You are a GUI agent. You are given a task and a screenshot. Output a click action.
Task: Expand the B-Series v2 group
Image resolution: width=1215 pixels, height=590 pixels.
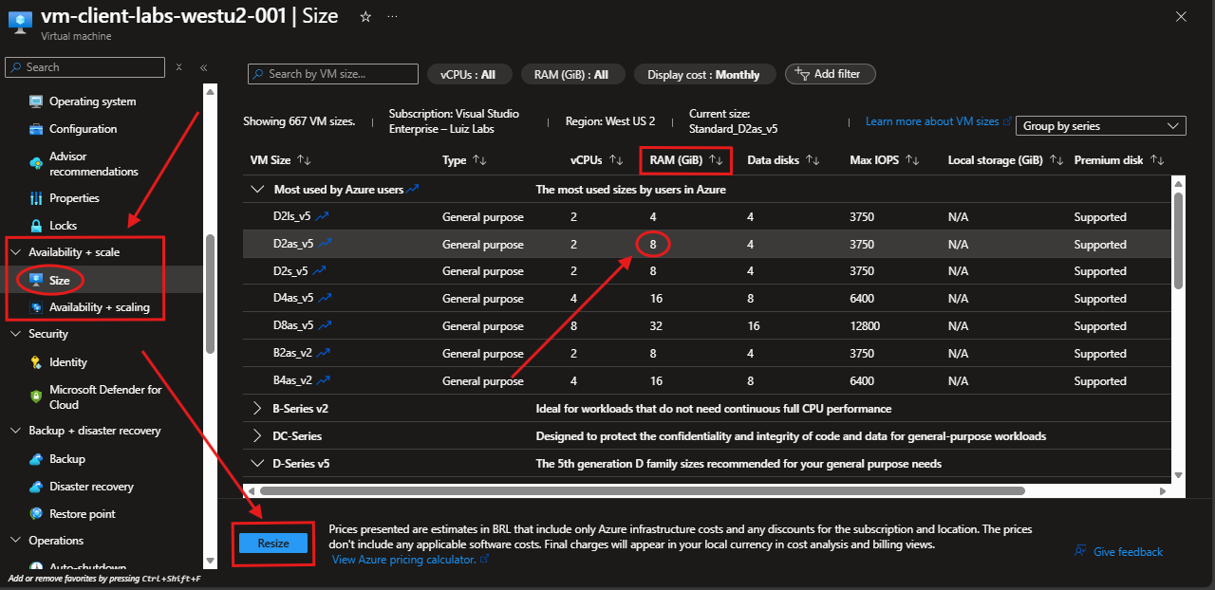pyautogui.click(x=257, y=409)
